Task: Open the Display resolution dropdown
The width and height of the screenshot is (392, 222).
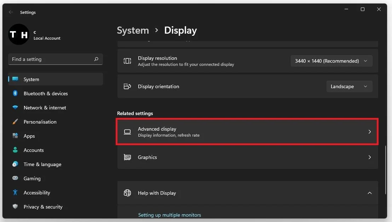Action: point(331,61)
